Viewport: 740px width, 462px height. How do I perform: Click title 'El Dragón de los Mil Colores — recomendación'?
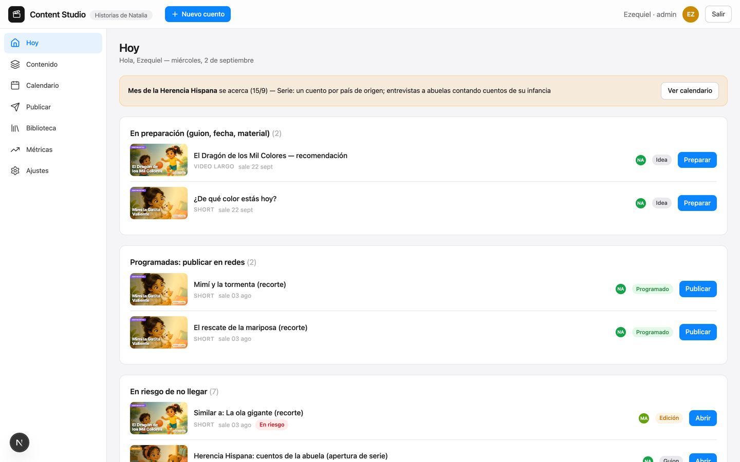coord(270,156)
